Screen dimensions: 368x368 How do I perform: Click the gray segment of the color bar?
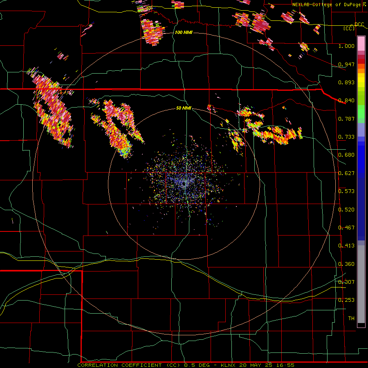click(x=361, y=284)
